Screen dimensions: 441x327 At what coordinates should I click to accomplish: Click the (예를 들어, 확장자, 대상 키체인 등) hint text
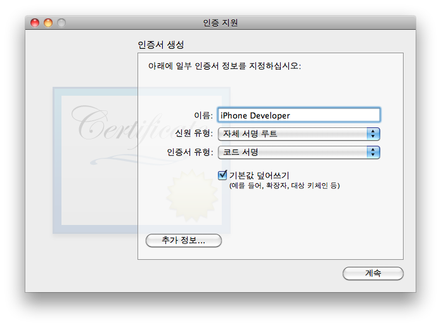coord(284,186)
